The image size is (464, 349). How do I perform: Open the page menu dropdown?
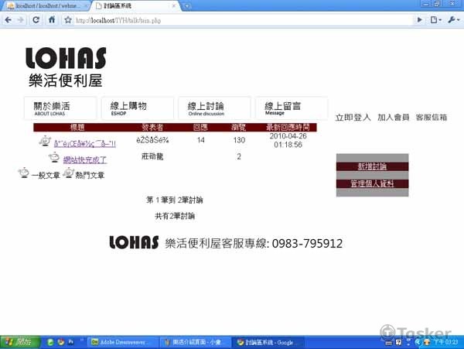tap(436, 20)
